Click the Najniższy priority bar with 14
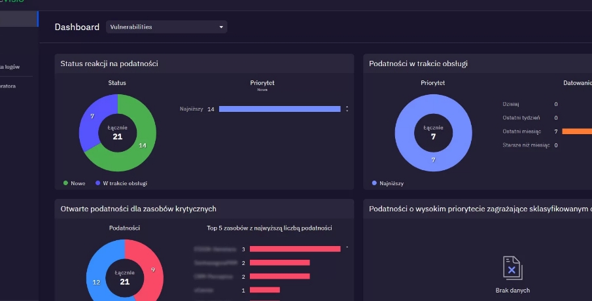592x301 pixels. pos(279,109)
